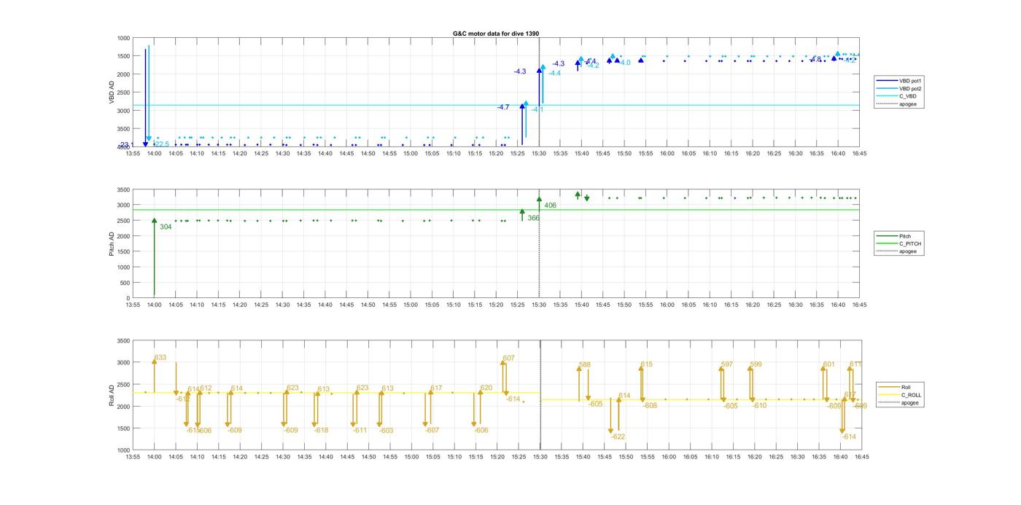Click the "304" pitch data label
Viewport: 1021px width, 505px height.
[x=166, y=227]
